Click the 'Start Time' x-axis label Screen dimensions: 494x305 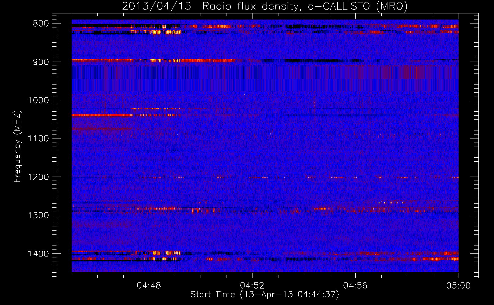tap(265, 295)
